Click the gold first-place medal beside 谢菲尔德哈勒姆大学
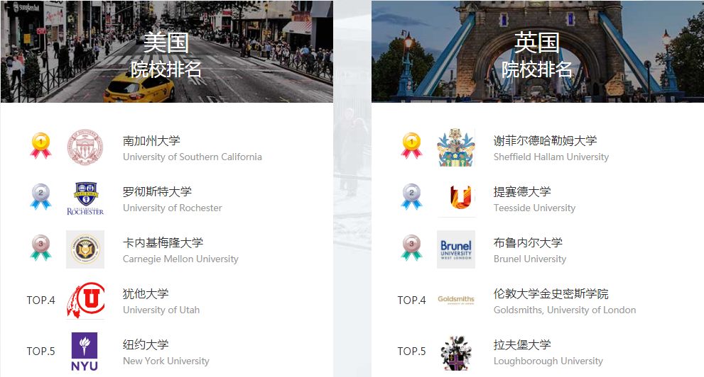 tap(412, 146)
